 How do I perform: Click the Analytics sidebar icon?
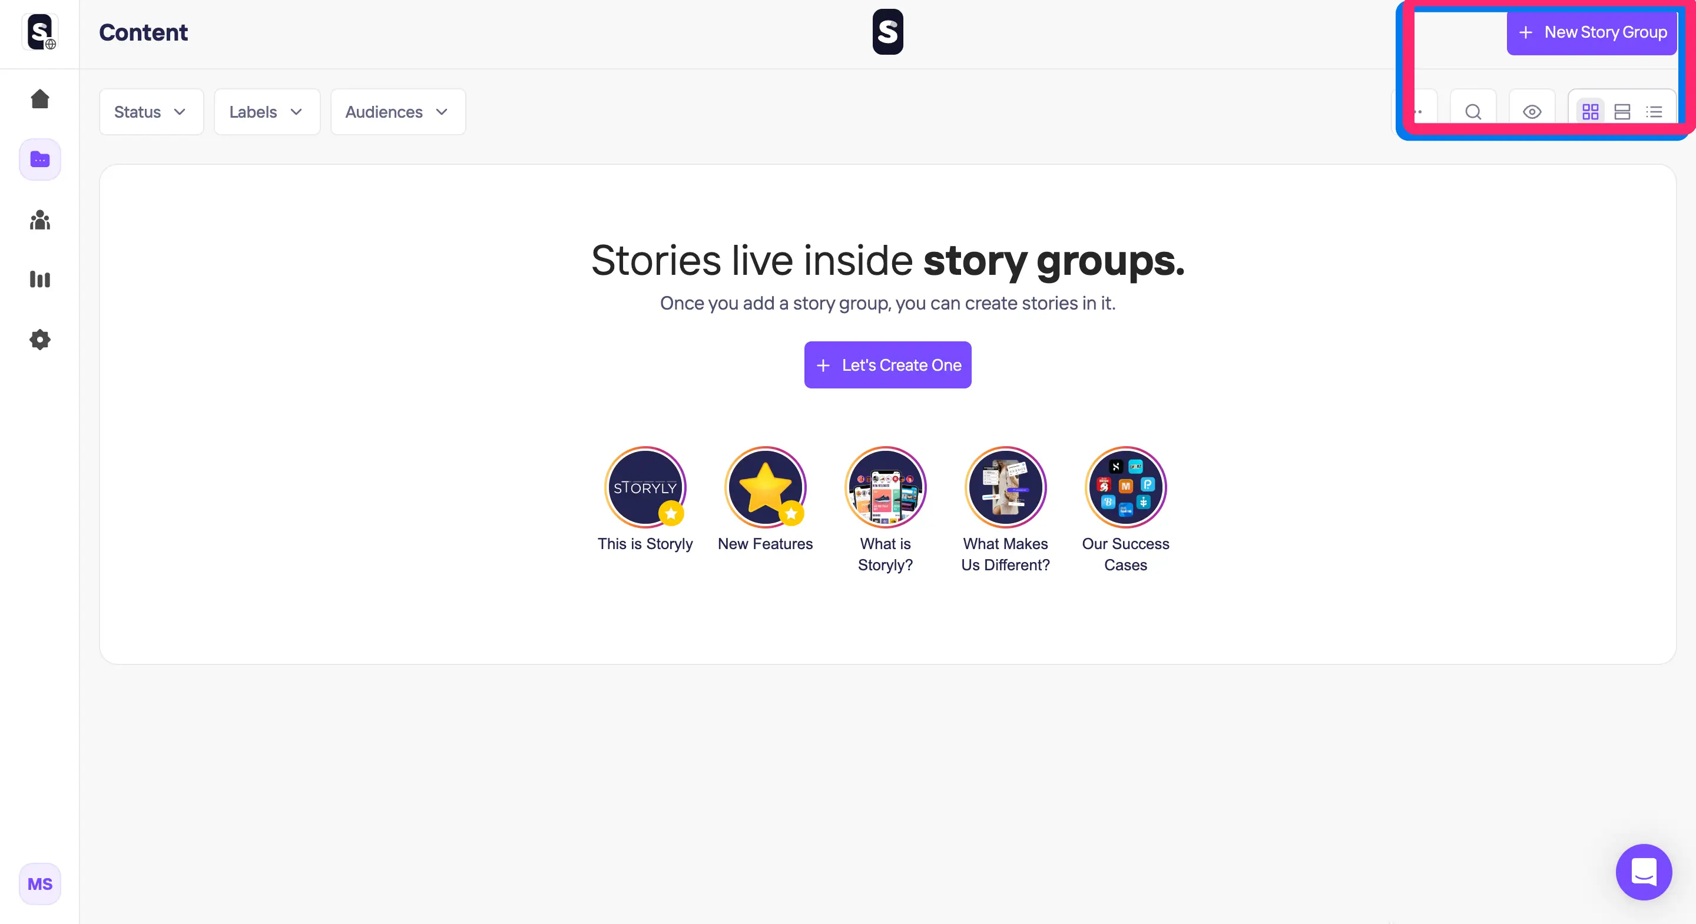[x=40, y=279]
